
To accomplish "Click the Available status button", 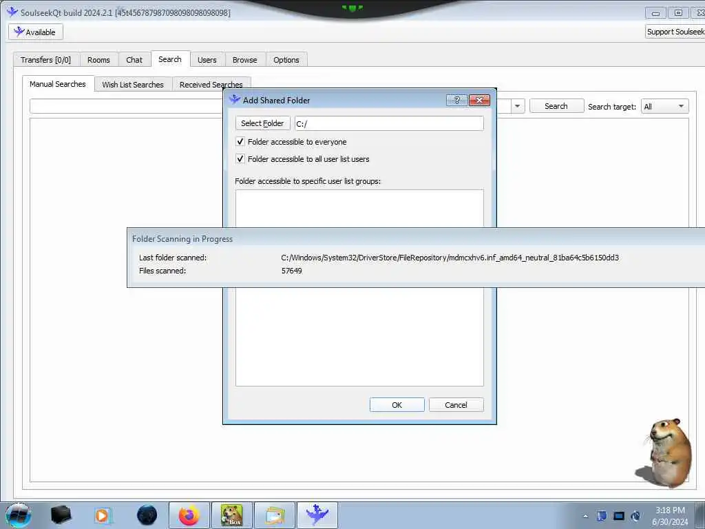I will point(36,32).
